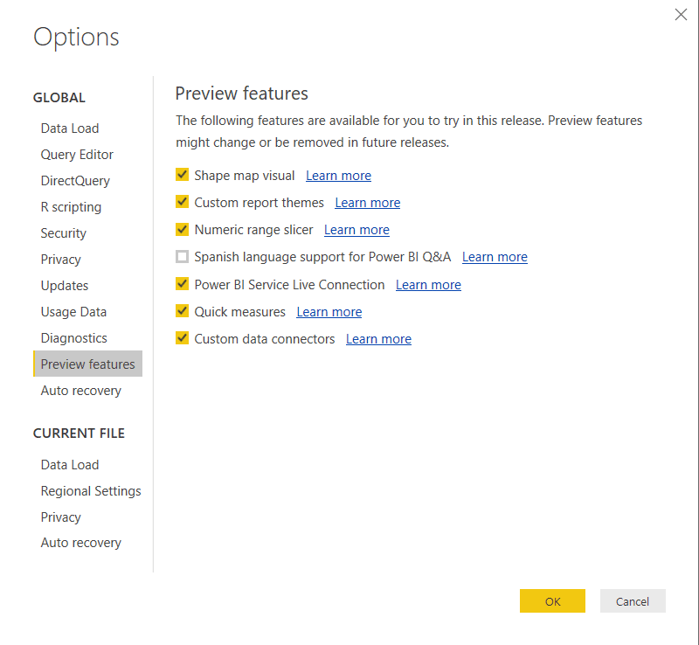Image resolution: width=699 pixels, height=645 pixels.
Task: Uncheck Power BI Service Live Connection
Action: tap(182, 284)
